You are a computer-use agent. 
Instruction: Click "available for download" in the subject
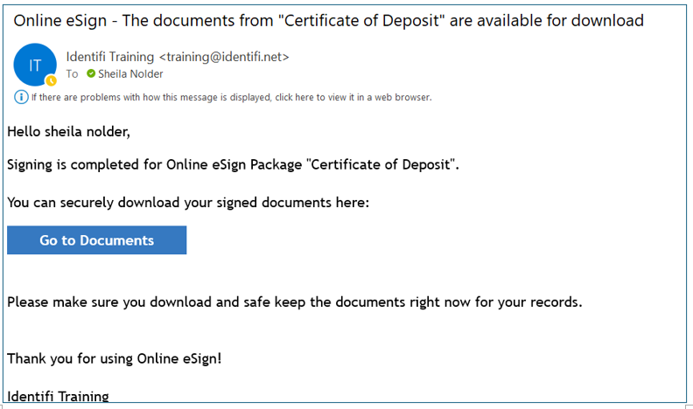(x=546, y=21)
